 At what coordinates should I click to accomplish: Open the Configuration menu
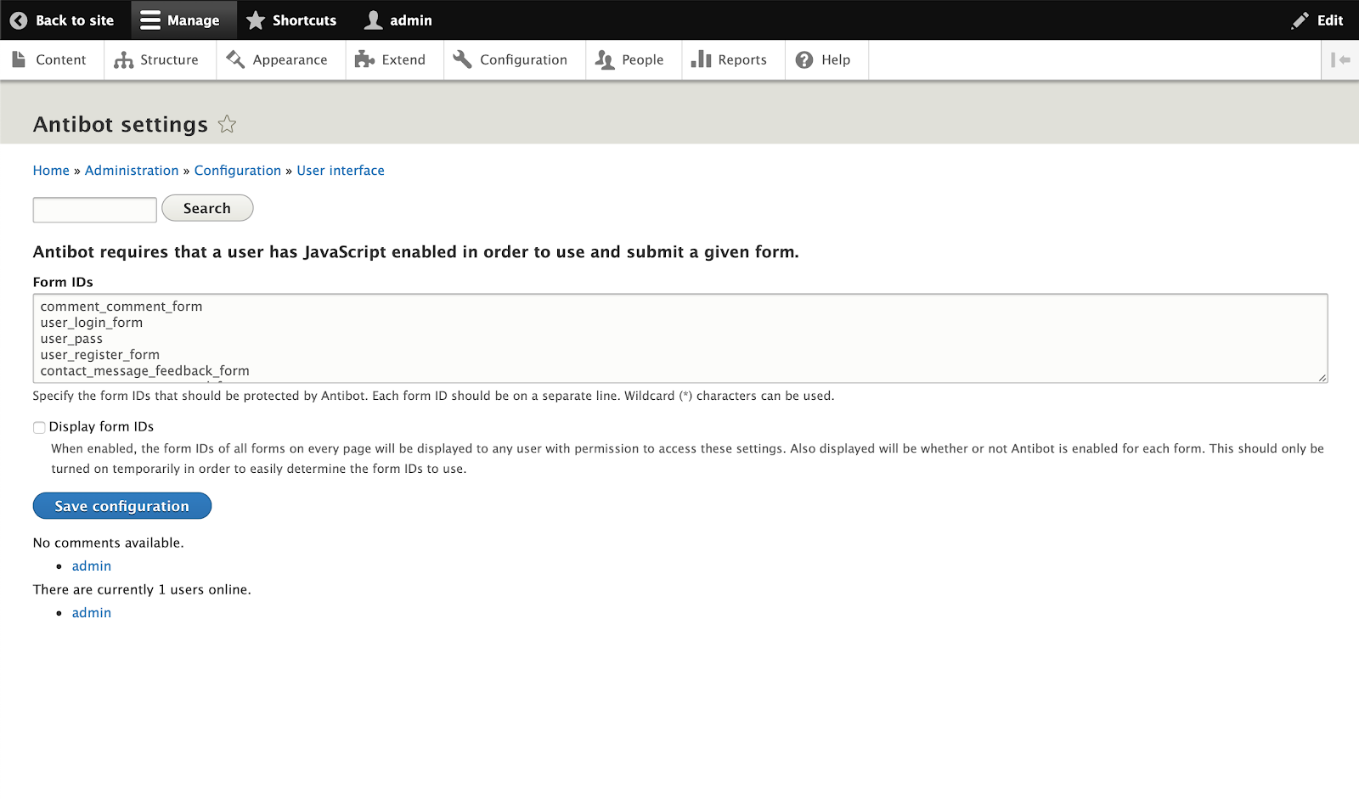(x=515, y=59)
